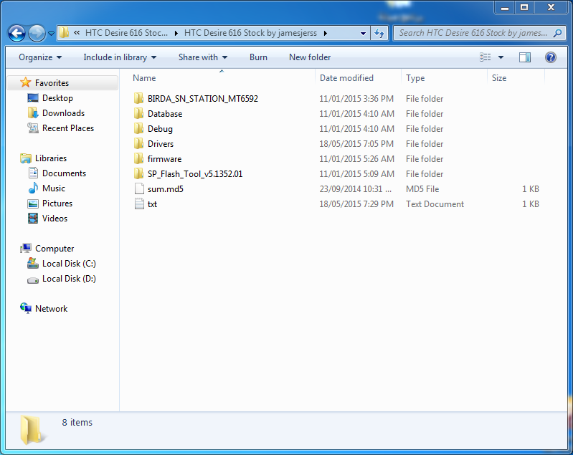Click the New folder button

pyautogui.click(x=310, y=57)
